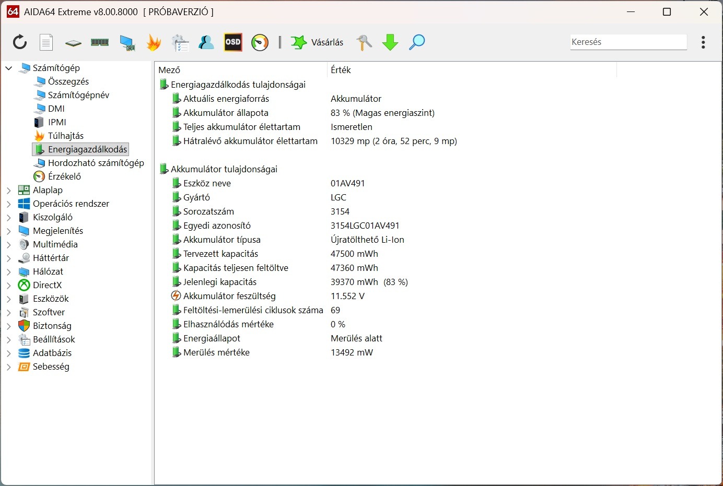723x486 pixels.
Task: Expand the DirectX tree node
Action: (x=9, y=286)
